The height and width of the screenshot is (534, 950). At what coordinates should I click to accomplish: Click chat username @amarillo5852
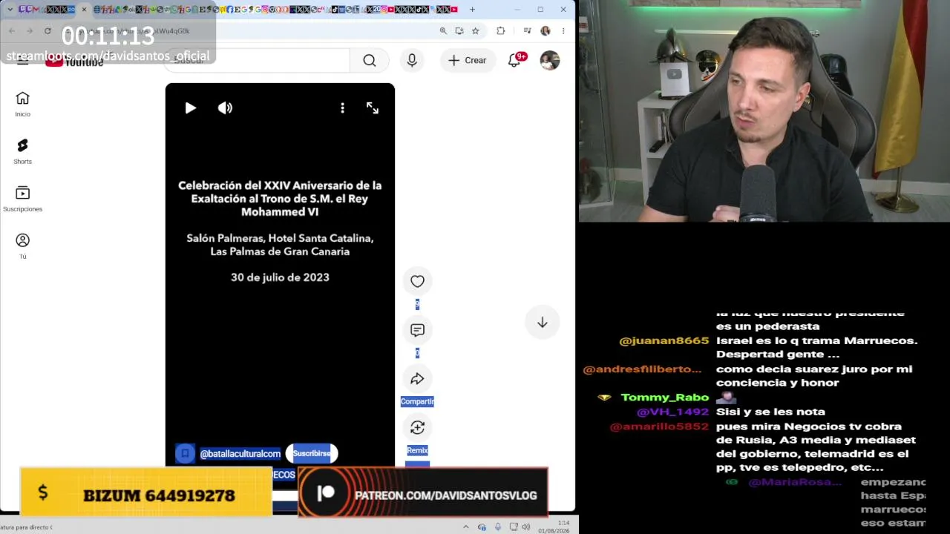[x=659, y=427]
